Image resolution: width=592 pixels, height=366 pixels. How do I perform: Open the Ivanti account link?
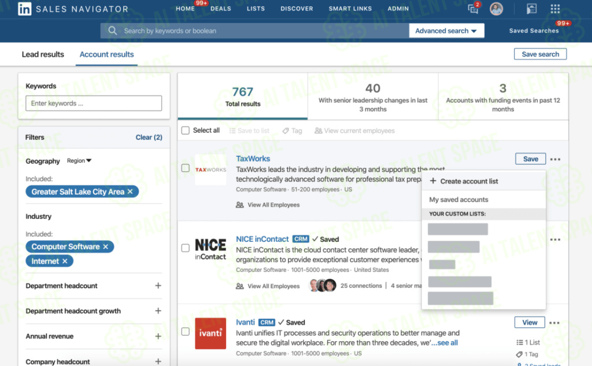tap(245, 322)
